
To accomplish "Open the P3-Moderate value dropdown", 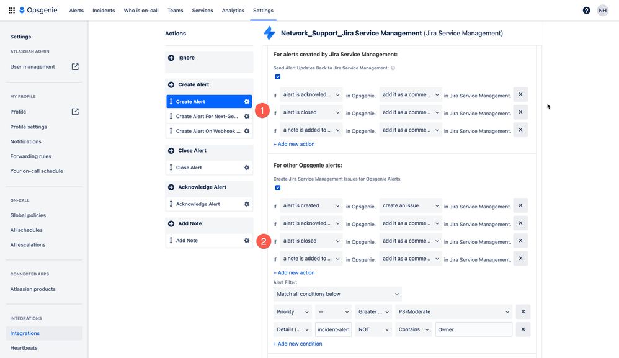I will [x=453, y=312].
